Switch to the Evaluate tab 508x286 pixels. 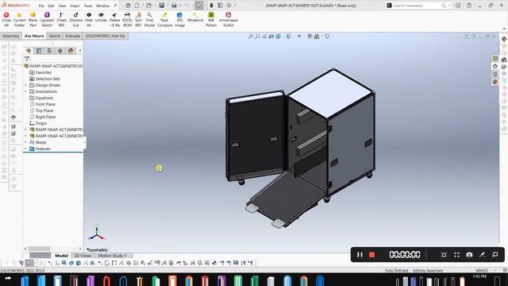72,36
